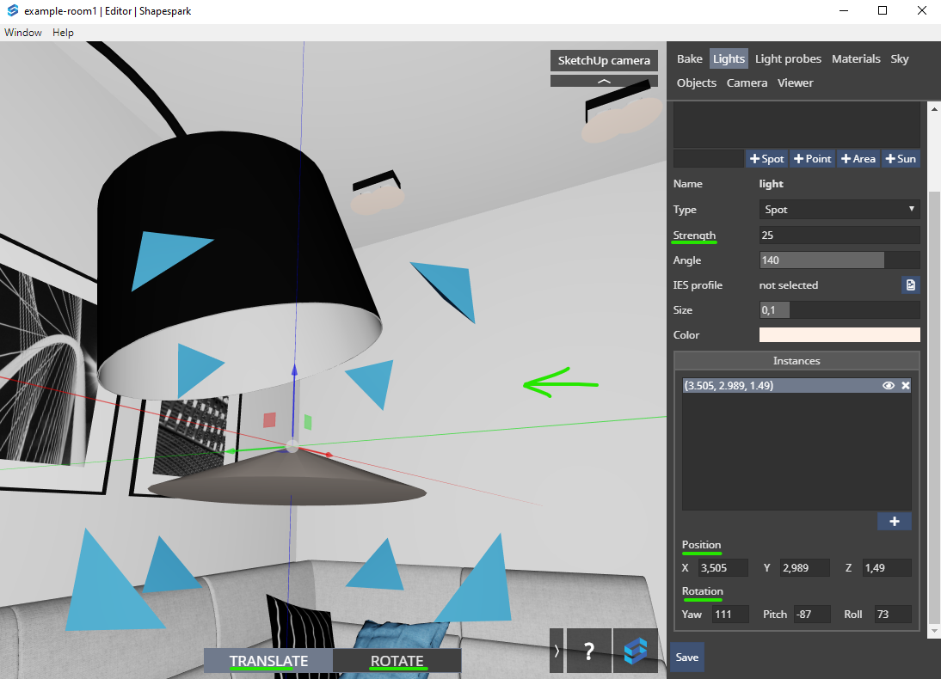Delete instance (3.505, 2.989, 1.49) with X

coord(904,385)
